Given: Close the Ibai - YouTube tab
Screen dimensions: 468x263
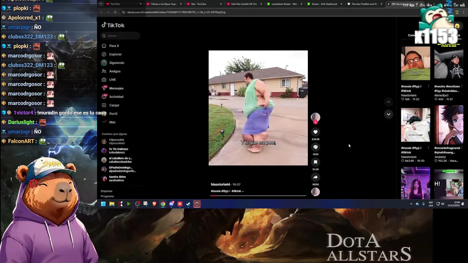Looking at the screenshot, I should pyautogui.click(x=221, y=4).
